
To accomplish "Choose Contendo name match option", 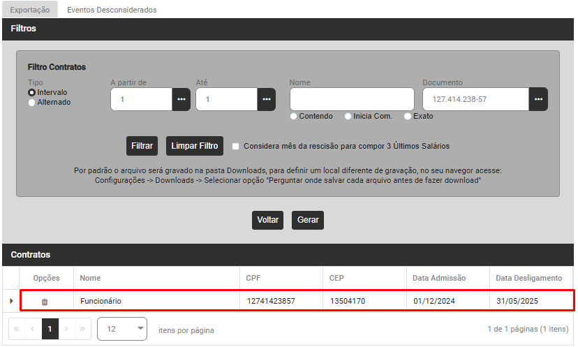I will [293, 116].
